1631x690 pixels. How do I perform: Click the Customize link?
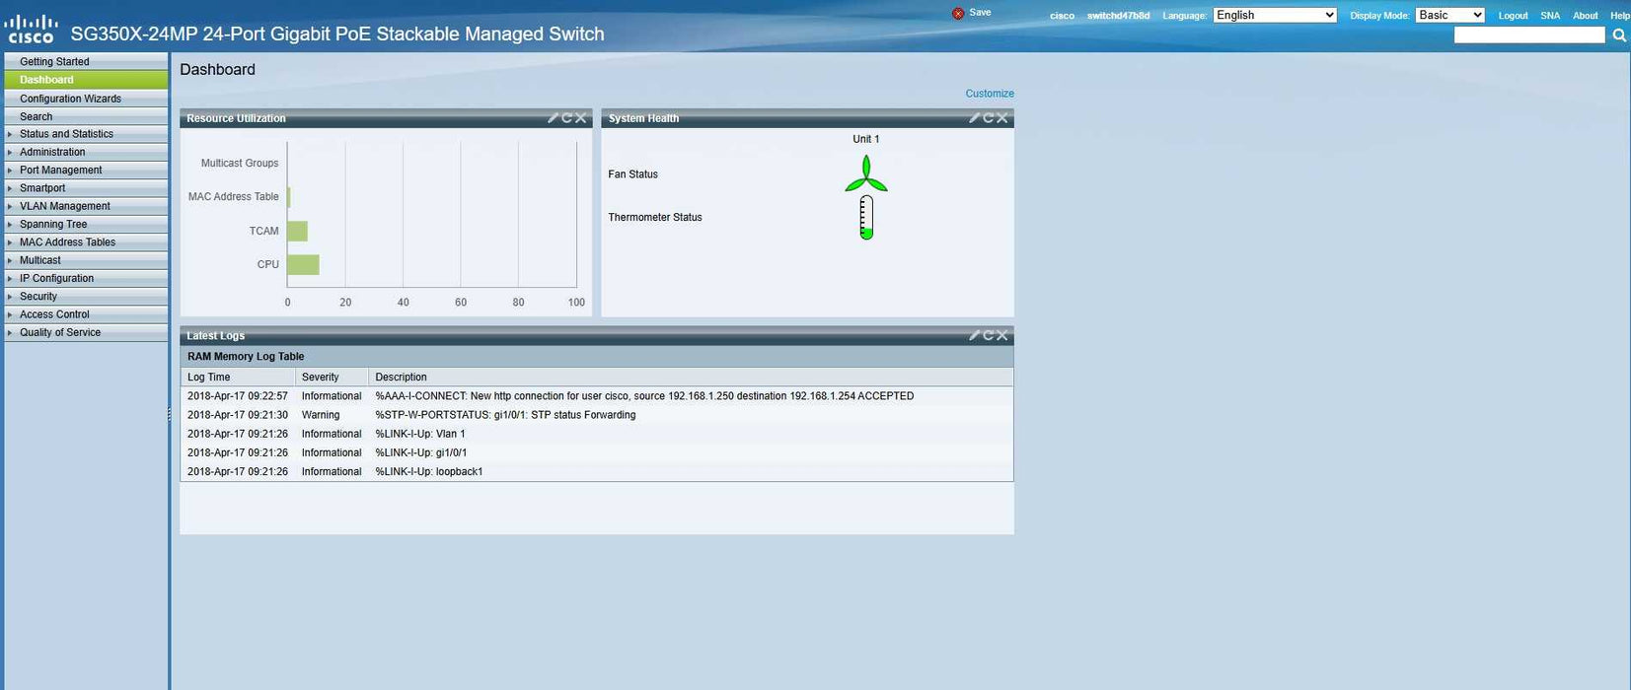tap(989, 94)
